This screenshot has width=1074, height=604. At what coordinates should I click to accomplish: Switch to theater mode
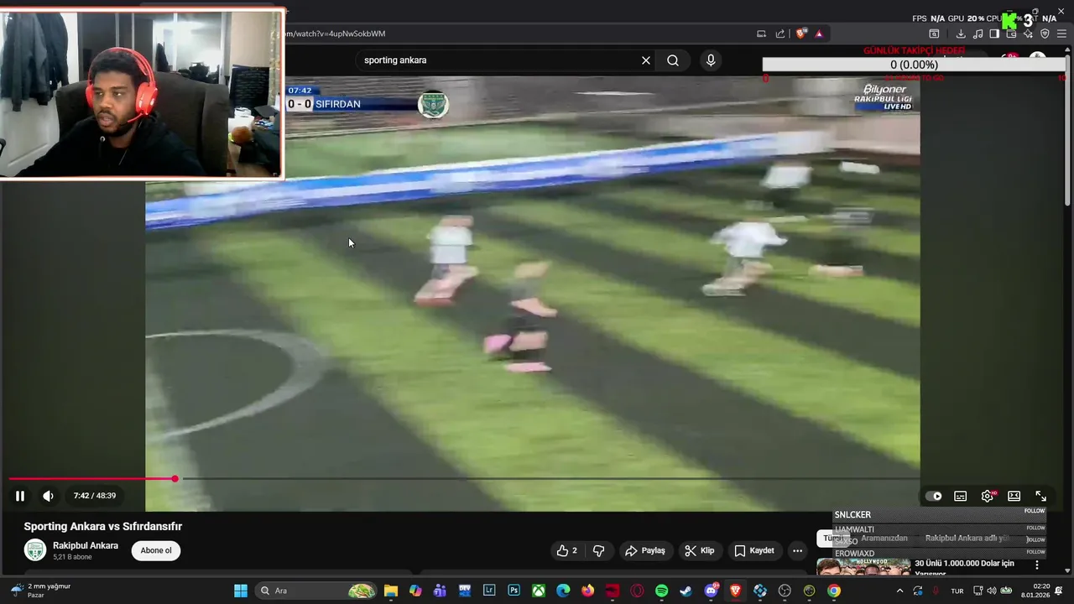coord(1014,496)
